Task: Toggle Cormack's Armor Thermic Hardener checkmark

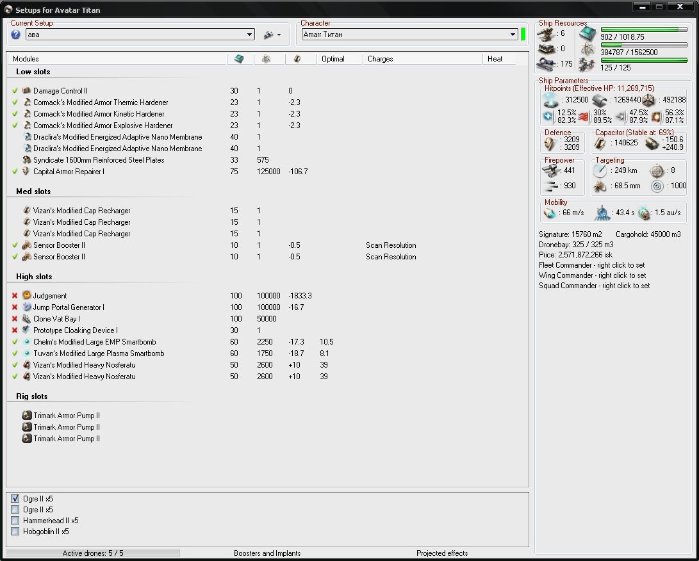Action: coord(15,102)
